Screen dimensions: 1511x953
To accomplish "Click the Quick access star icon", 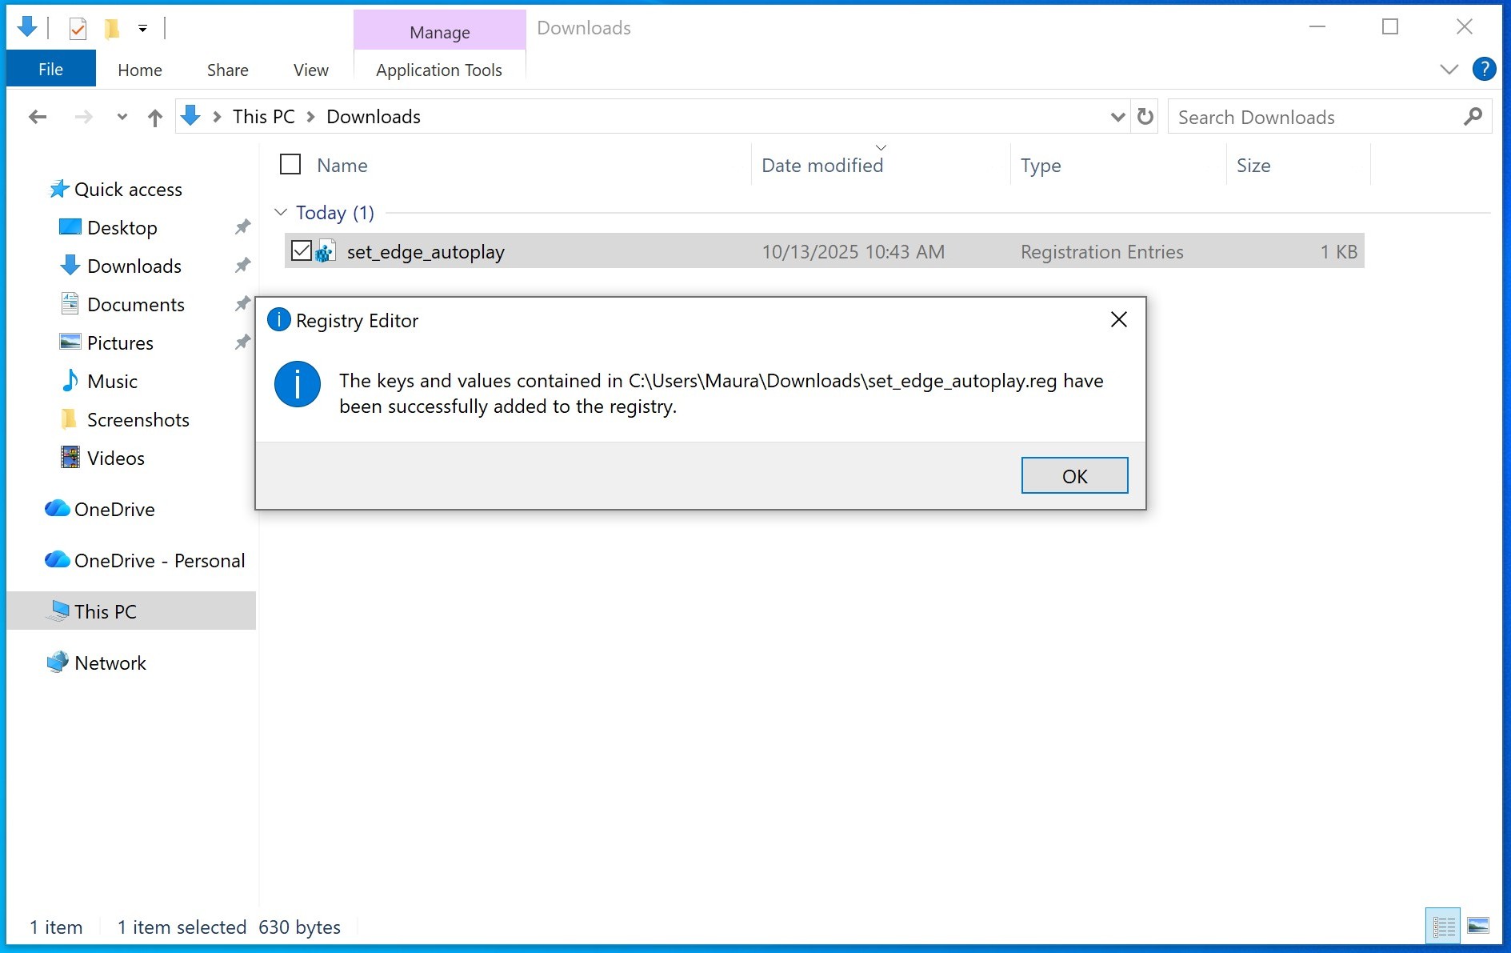I will click(x=59, y=189).
